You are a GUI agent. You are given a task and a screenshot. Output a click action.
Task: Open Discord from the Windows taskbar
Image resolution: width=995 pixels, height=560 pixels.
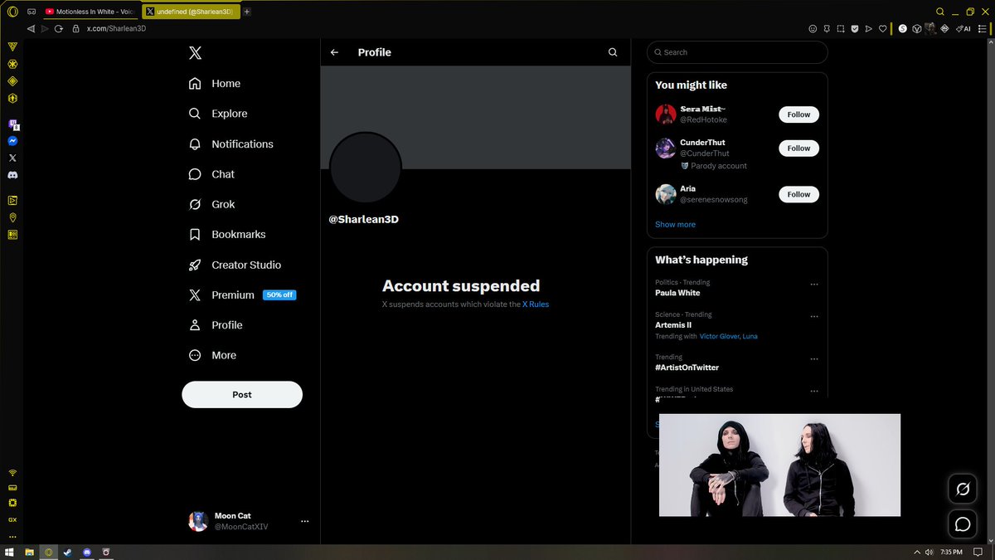[x=87, y=552]
